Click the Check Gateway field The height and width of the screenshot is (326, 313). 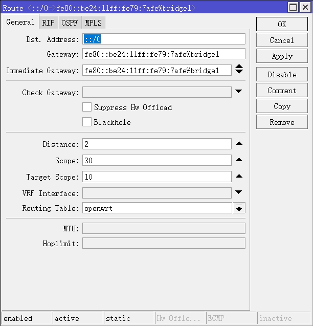point(157,92)
